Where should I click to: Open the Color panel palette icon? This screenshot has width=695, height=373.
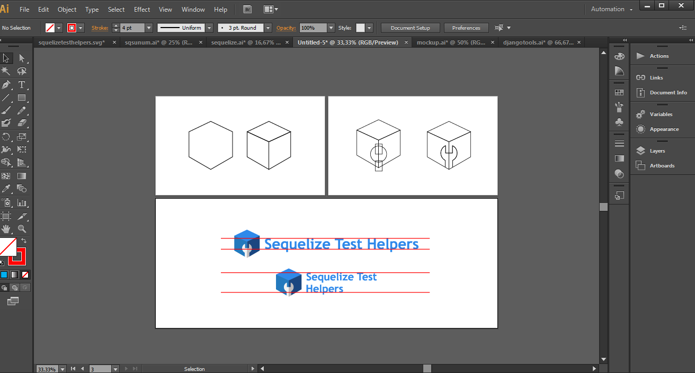click(x=619, y=56)
